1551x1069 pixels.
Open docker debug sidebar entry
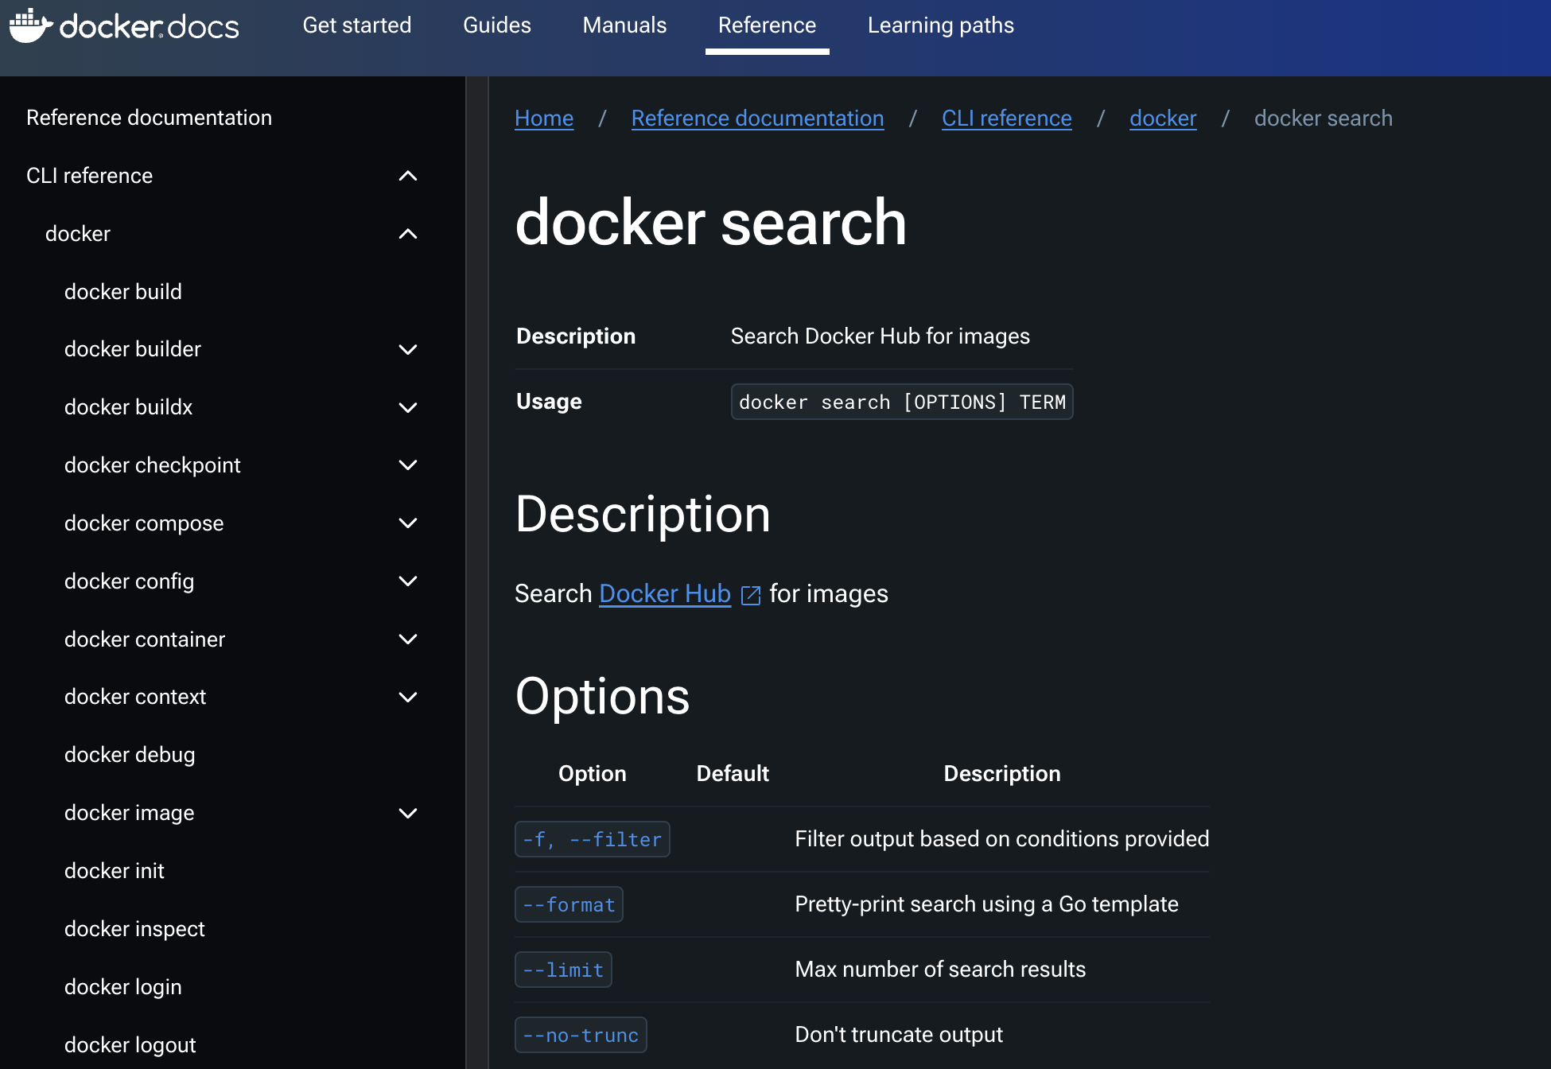(130, 755)
